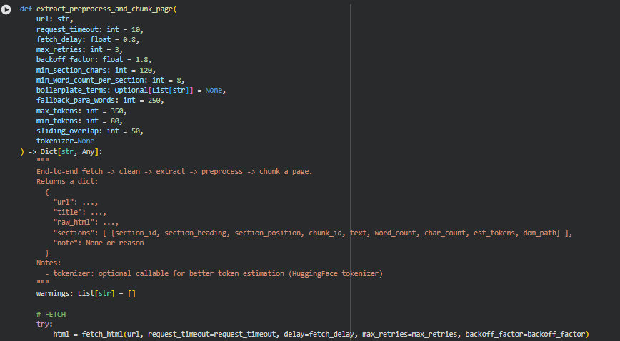
Task: Click 'tokenizer=None' in the function signature
Action: tap(65, 141)
